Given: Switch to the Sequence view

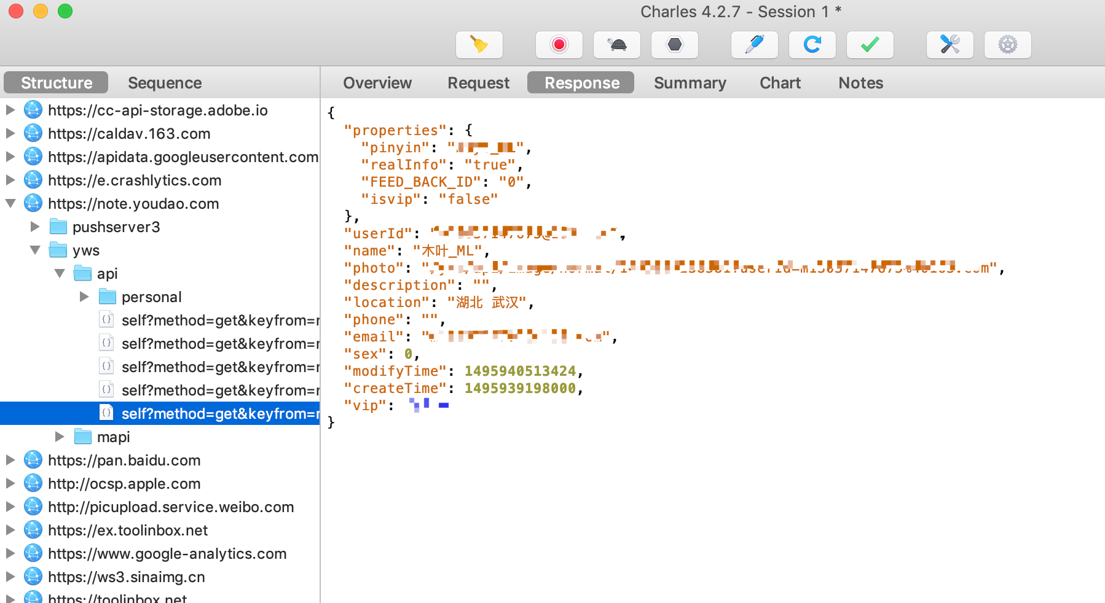Looking at the screenshot, I should [x=165, y=82].
